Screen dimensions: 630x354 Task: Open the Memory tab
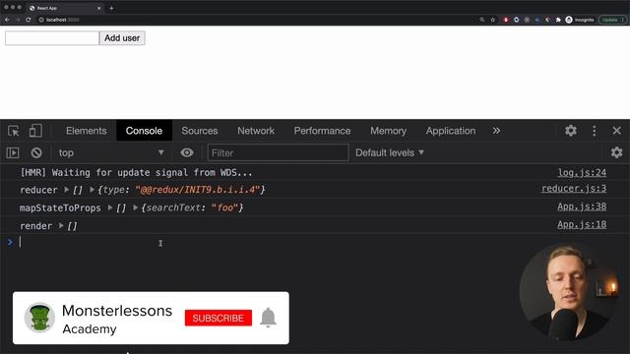coord(388,131)
